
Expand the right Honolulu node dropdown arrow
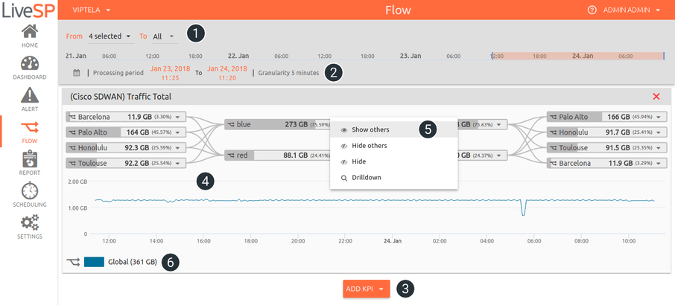coord(660,132)
